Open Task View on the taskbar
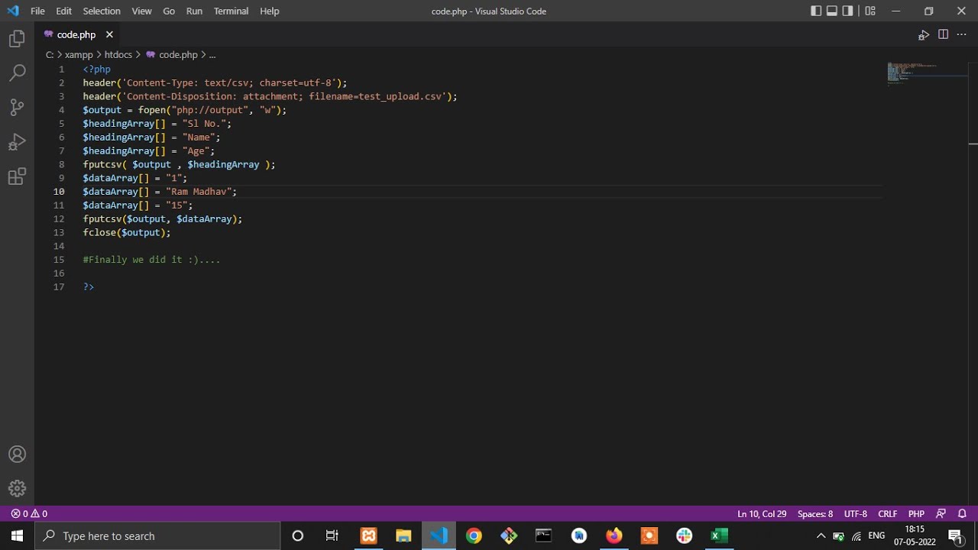 pyautogui.click(x=332, y=535)
